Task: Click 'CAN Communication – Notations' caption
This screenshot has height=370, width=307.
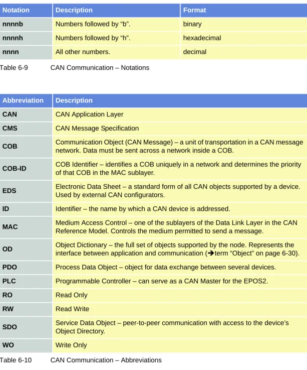Action: tap(100, 68)
